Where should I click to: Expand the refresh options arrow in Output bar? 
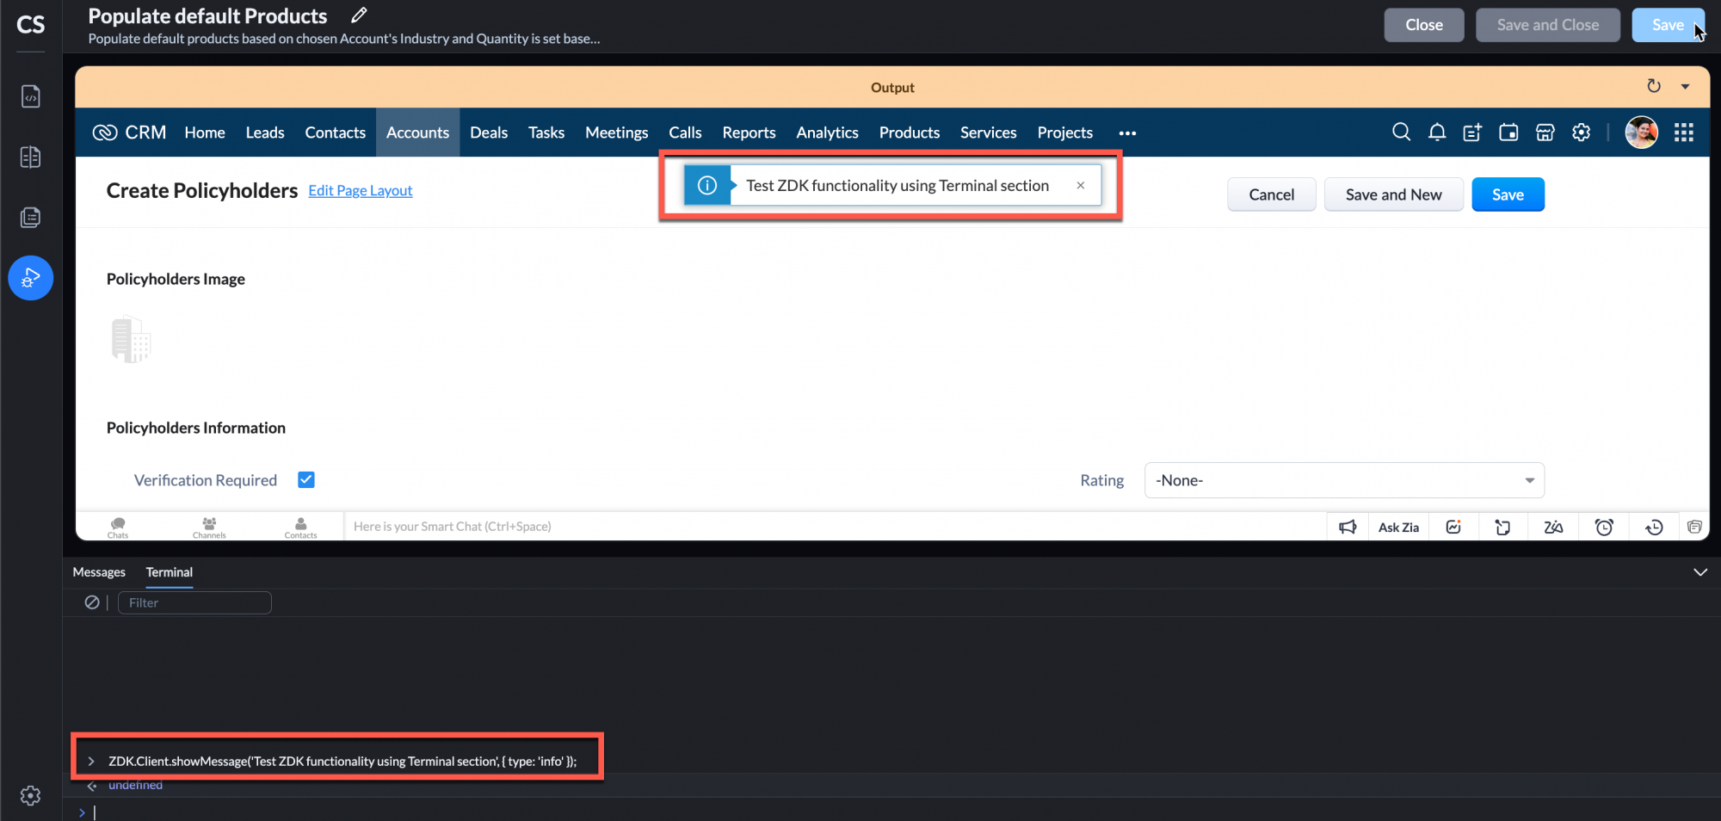pos(1684,86)
